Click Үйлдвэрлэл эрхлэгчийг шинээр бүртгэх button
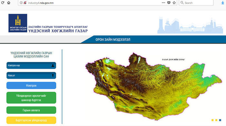The image size is (226, 126). click(x=31, y=98)
